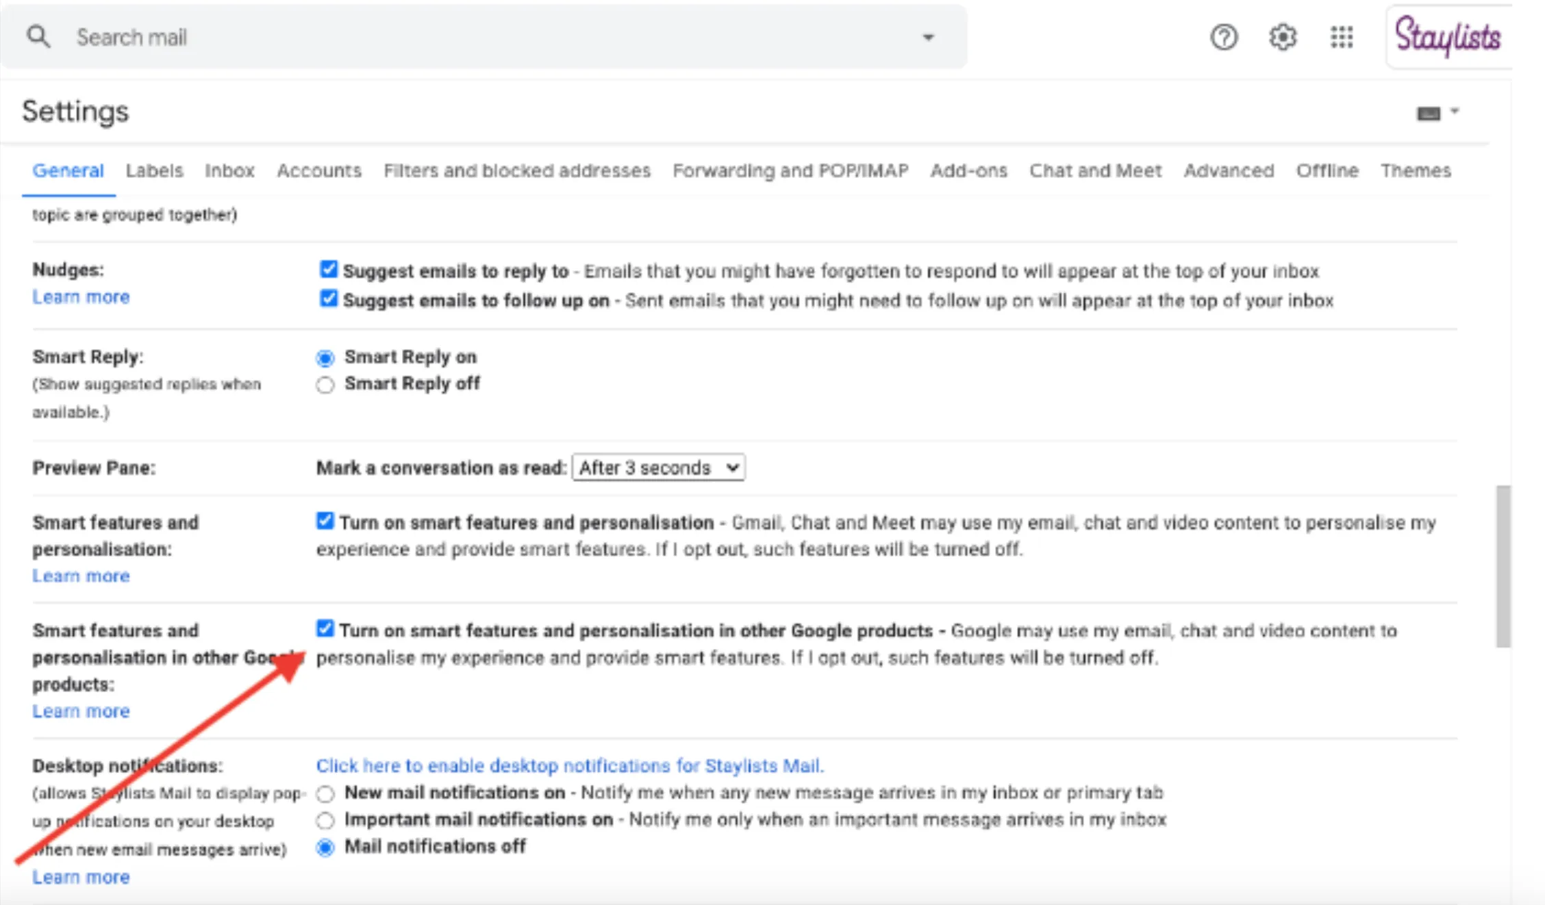Disable Suggest emails to follow up on
Viewport: 1545px width, 905px height.
(328, 298)
